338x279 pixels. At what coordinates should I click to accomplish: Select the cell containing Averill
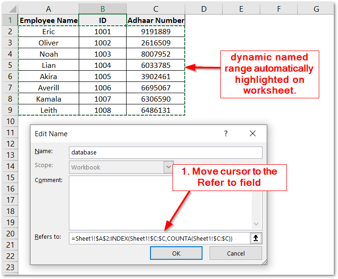[49, 88]
